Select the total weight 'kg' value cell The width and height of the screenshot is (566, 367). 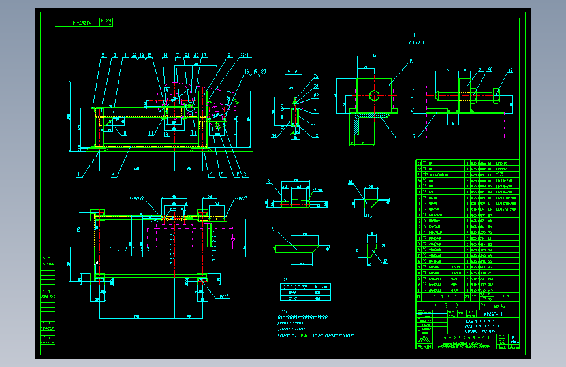[x=499, y=306]
